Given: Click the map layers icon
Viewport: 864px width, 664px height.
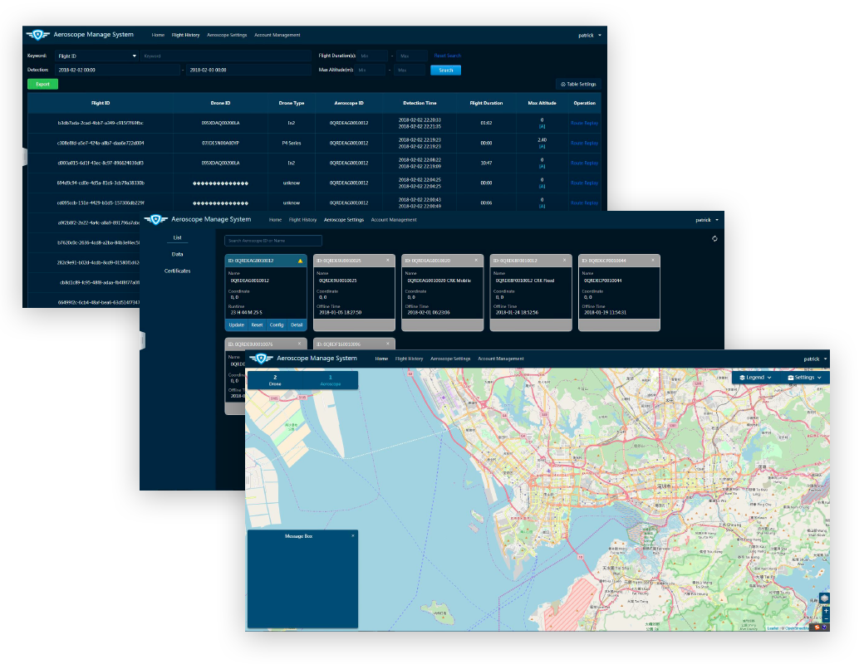Looking at the screenshot, I should pyautogui.click(x=824, y=598).
